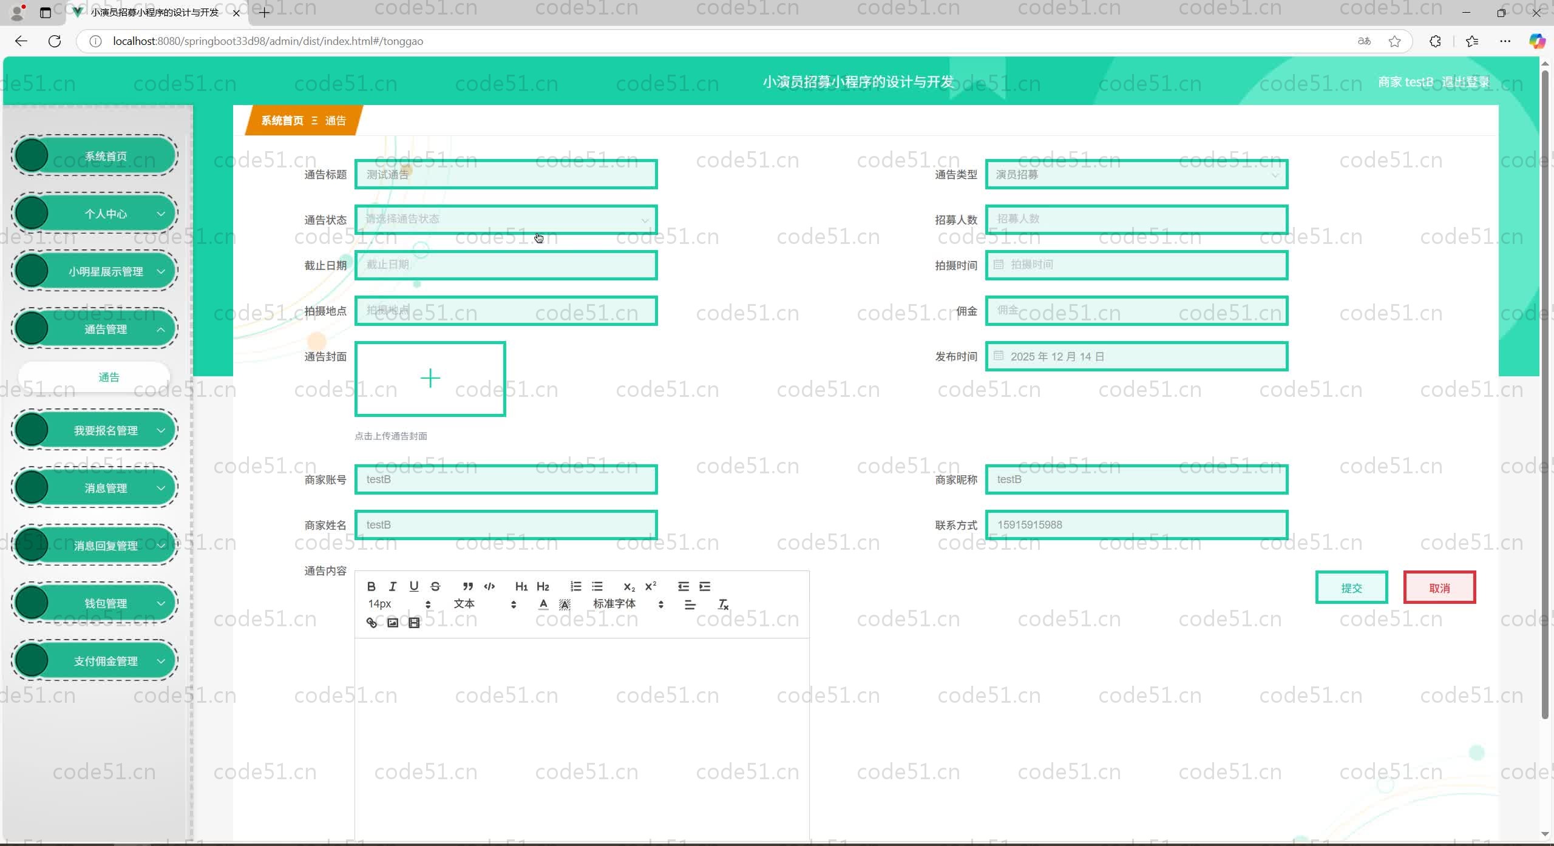Click the 退出登录 logout link
The image size is (1554, 846).
[1465, 82]
